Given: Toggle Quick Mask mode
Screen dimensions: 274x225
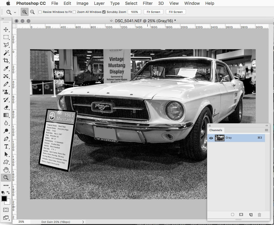Looking at the screenshot, I should coord(6,210).
